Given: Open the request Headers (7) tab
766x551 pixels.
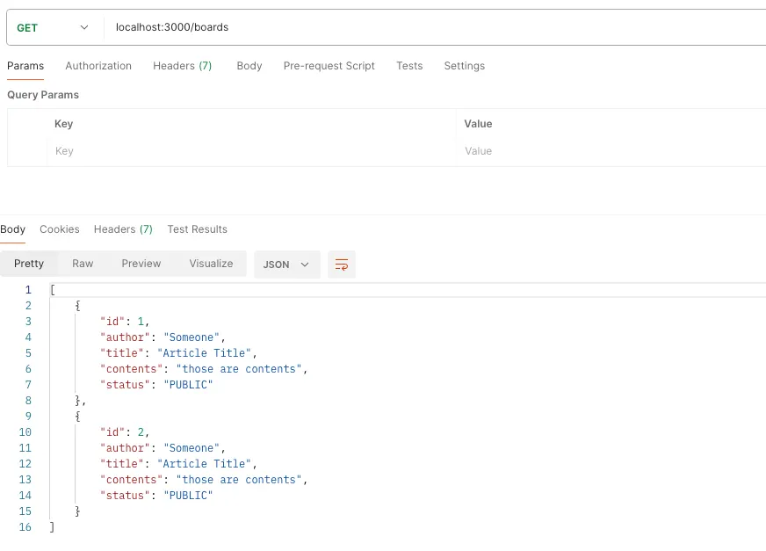Looking at the screenshot, I should [182, 66].
